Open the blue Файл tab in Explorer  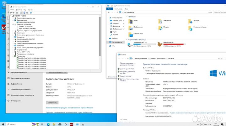click(110, 9)
